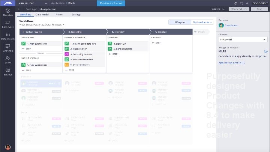Select the Settings tab
270x152 pixels.
(x=76, y=15)
